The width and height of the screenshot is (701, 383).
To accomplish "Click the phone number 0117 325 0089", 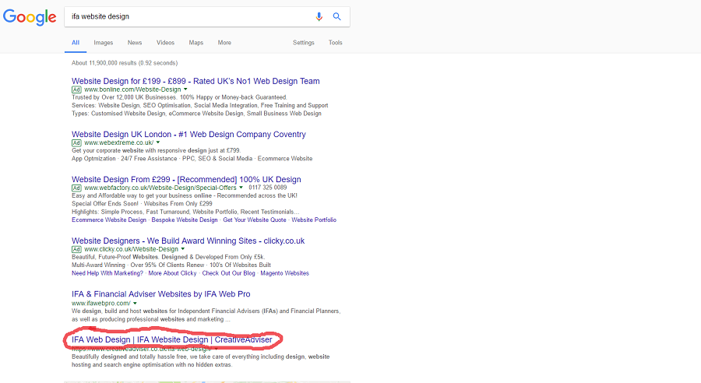I will pyautogui.click(x=268, y=188).
